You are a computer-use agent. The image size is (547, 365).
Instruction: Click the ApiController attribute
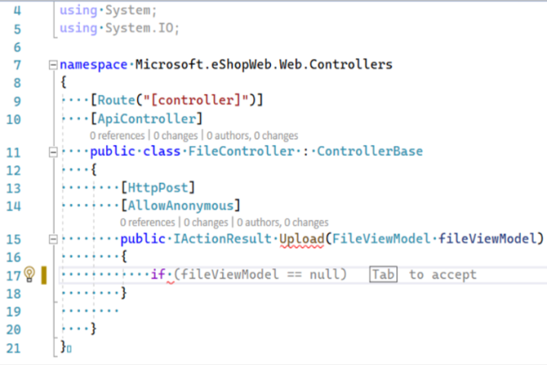pos(146,117)
